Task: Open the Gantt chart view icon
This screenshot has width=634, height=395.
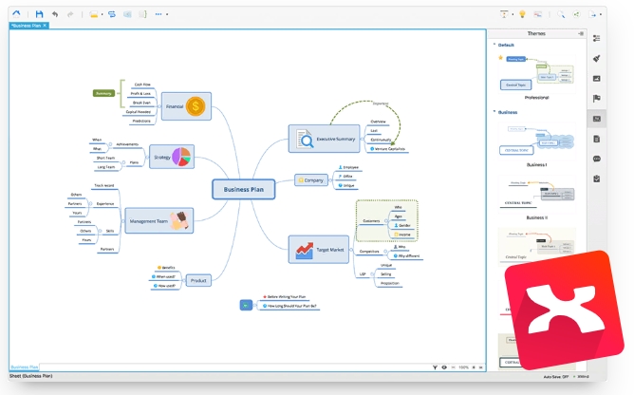Action: point(537,14)
